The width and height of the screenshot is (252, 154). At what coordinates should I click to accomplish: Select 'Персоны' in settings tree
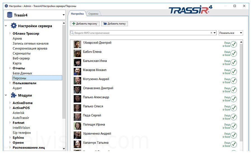point(37,78)
